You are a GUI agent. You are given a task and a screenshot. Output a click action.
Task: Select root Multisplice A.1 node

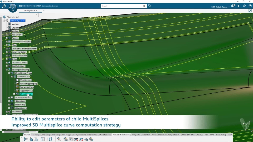pos(13,17)
